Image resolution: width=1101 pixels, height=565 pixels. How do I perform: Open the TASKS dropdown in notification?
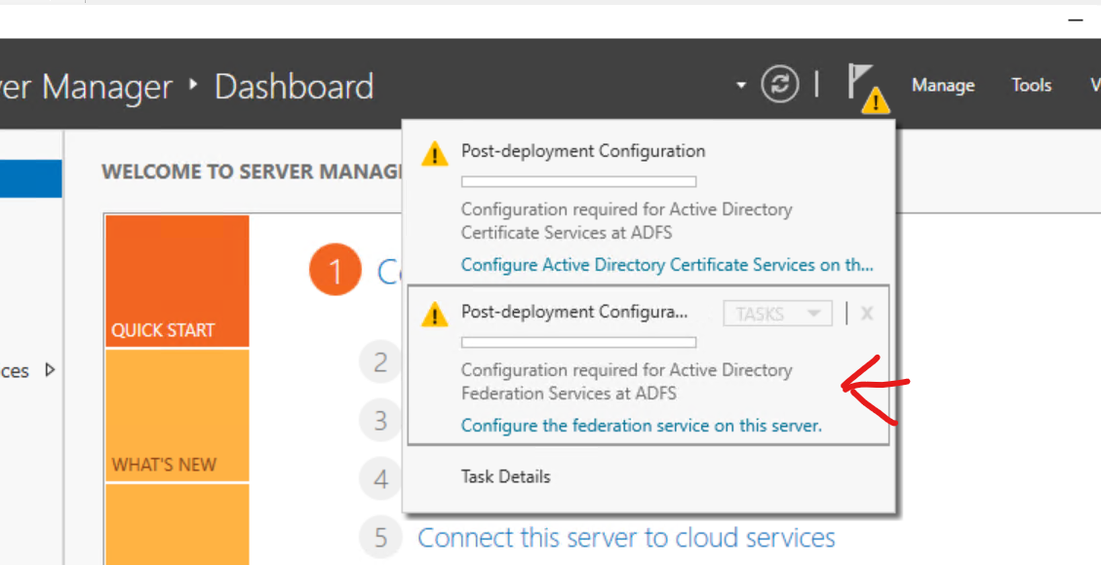click(x=777, y=314)
